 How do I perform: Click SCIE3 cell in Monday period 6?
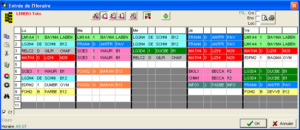click(x=29, y=71)
